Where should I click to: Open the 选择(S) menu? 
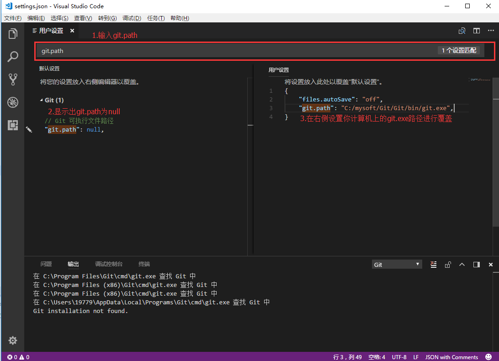(x=59, y=18)
